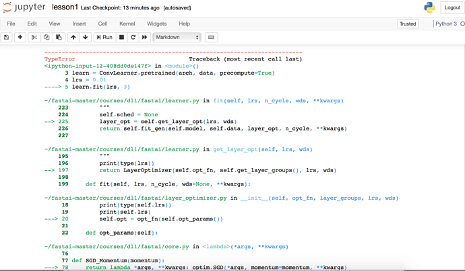Toggle the Trusted notebook indicator

click(x=408, y=24)
